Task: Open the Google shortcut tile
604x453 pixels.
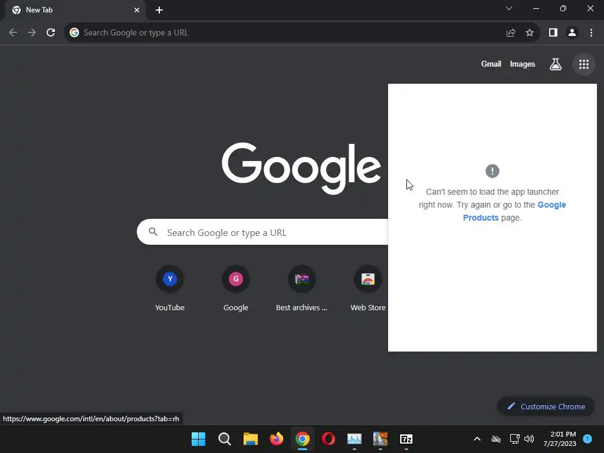Action: [236, 288]
